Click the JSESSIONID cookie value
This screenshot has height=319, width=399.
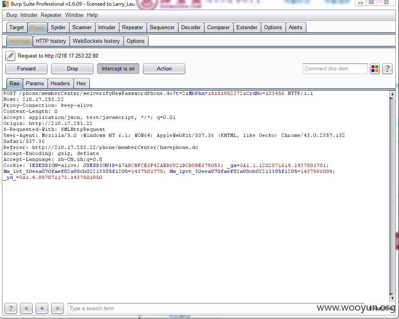tap(169, 165)
